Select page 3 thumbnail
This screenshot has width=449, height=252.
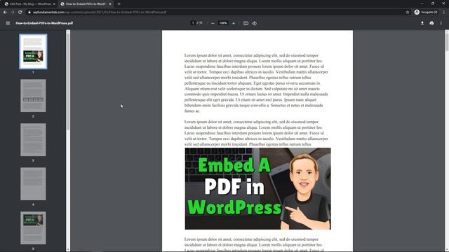tap(33, 140)
